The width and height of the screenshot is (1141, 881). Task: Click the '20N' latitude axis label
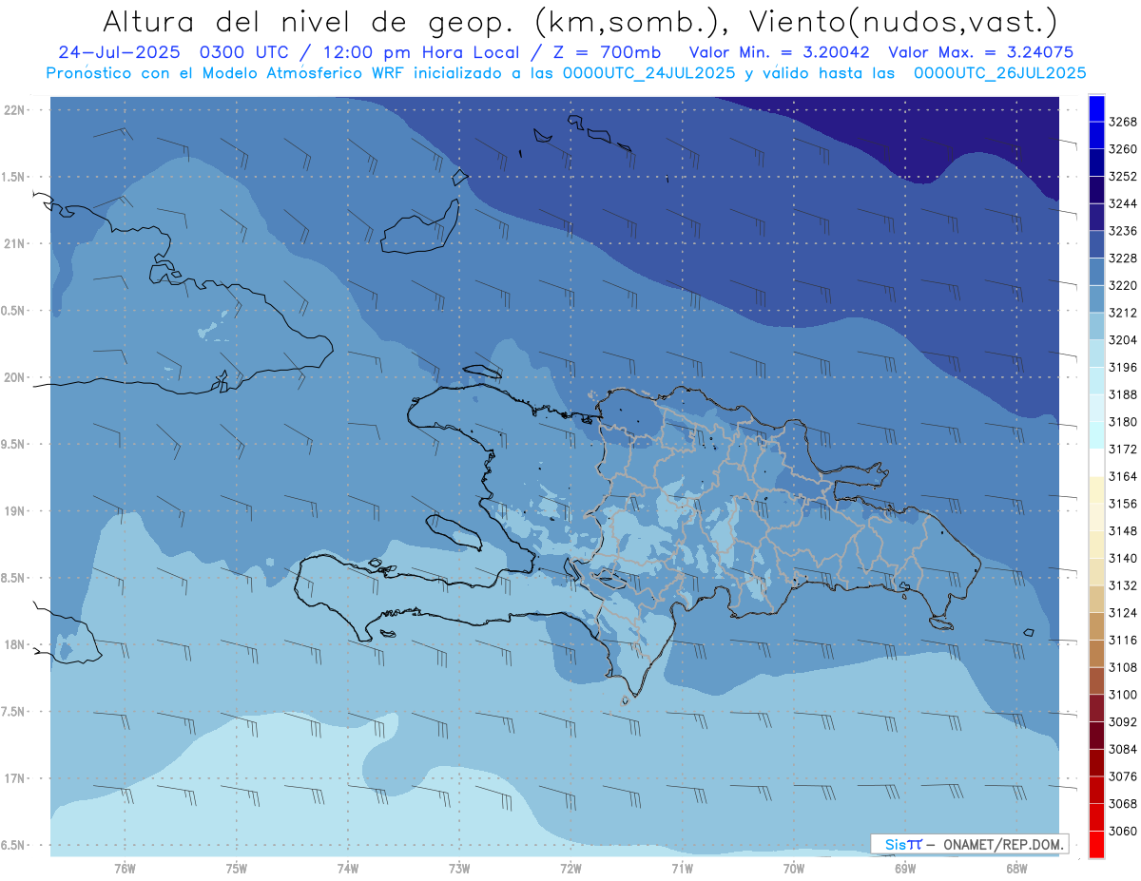(15, 377)
